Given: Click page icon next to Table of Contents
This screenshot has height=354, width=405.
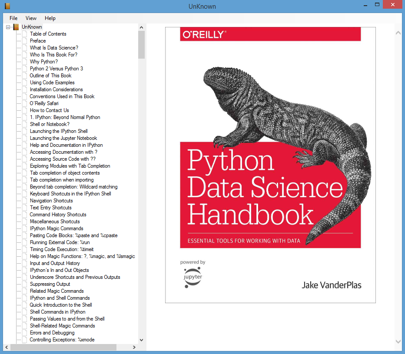Looking at the screenshot, I should tap(24, 34).
